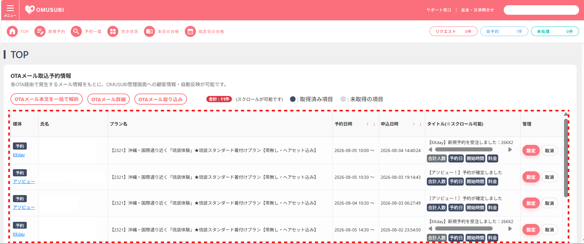Click 返金・決済問合せ link

tap(478, 10)
